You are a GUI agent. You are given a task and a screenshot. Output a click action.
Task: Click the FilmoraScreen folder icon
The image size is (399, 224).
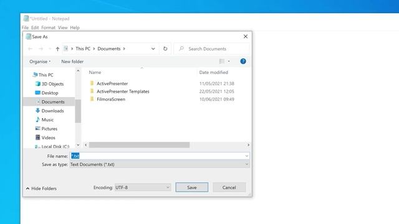92,99
